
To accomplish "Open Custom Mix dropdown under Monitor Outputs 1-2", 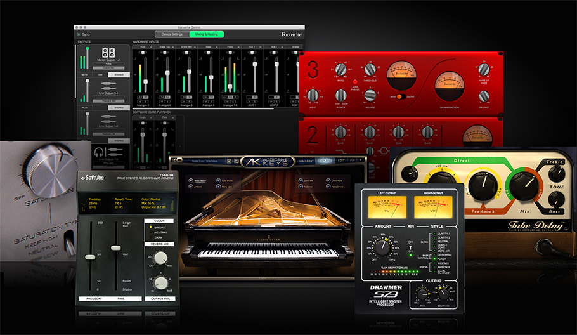I will click(x=108, y=68).
